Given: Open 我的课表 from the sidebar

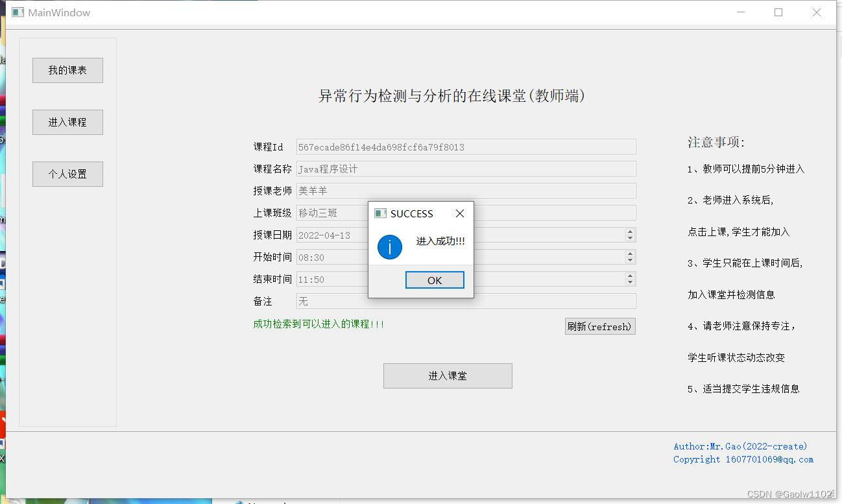Looking at the screenshot, I should (x=67, y=70).
